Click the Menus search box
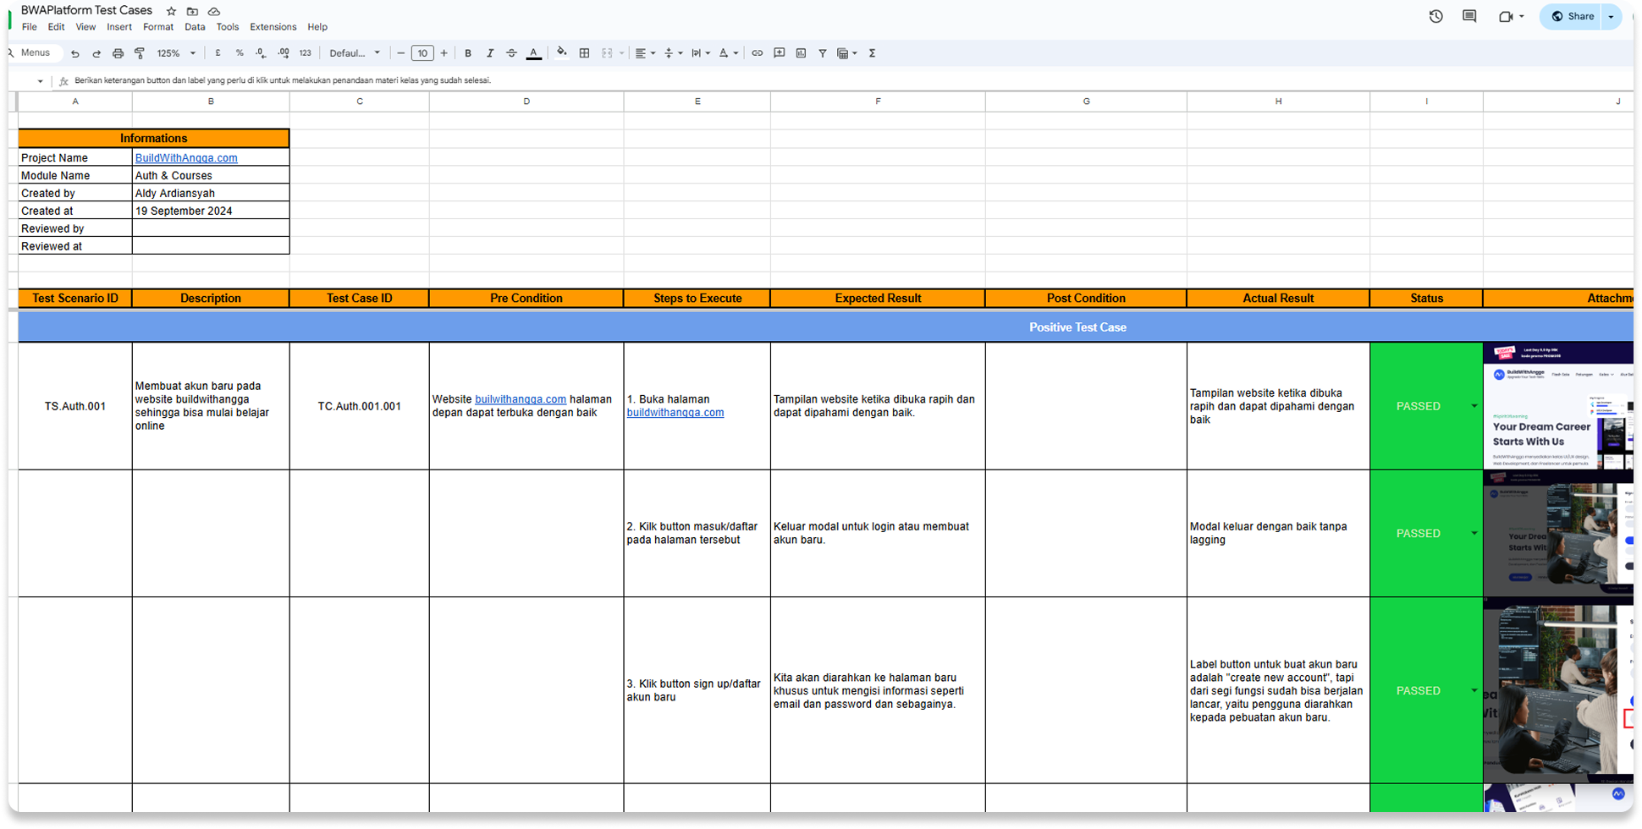 pos(34,52)
